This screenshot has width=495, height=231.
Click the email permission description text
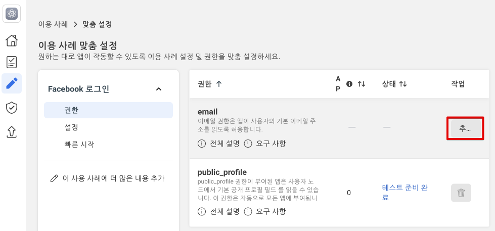pos(257,125)
